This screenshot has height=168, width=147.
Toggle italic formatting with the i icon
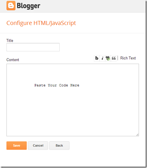click(103, 58)
